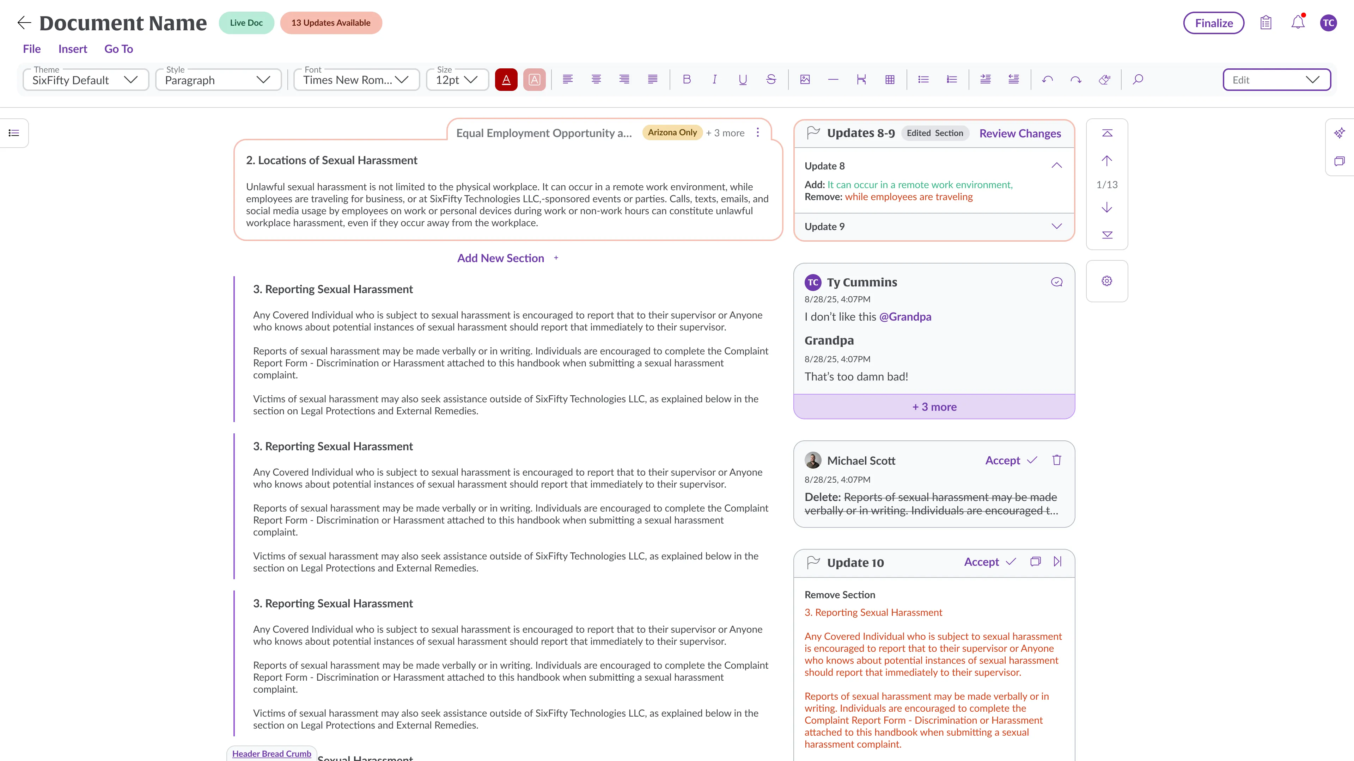Center align text
The width and height of the screenshot is (1354, 761).
click(x=596, y=79)
